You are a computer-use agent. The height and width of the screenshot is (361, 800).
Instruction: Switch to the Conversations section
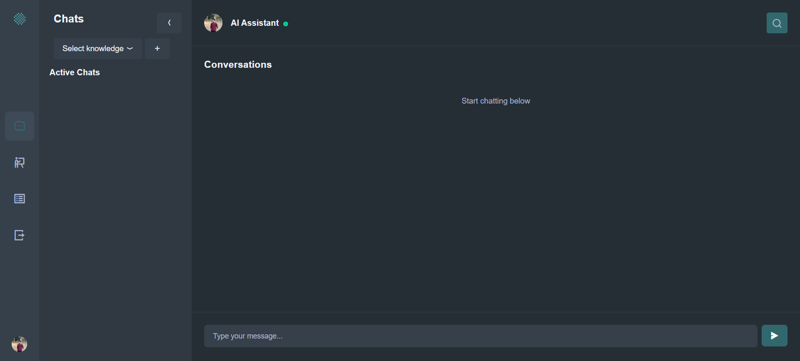pos(237,64)
